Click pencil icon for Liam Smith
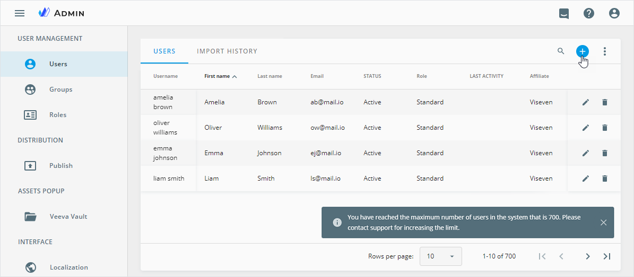This screenshot has width=634, height=277. click(x=586, y=178)
